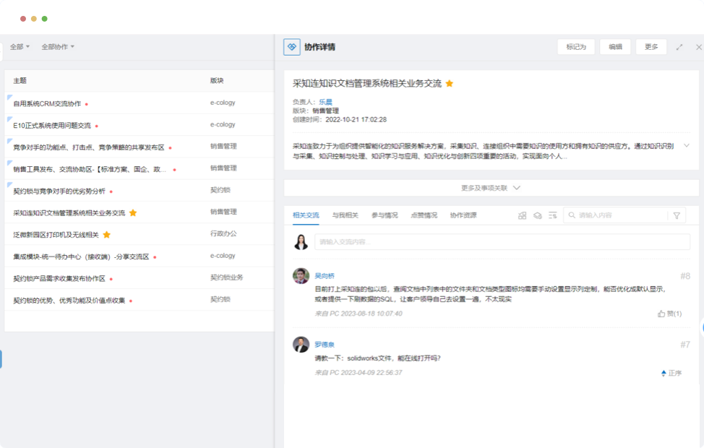Open the filter funnel icon in search box
The width and height of the screenshot is (704, 448).
(x=677, y=215)
